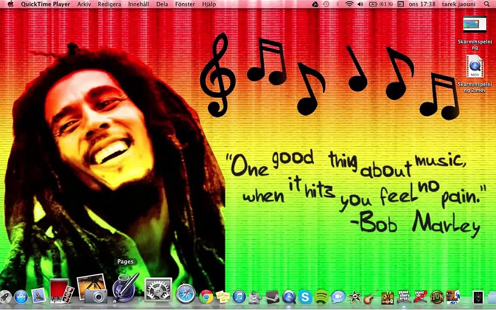Open the folder stack at Dock's right edge
The image size is (496, 310).
point(492,298)
